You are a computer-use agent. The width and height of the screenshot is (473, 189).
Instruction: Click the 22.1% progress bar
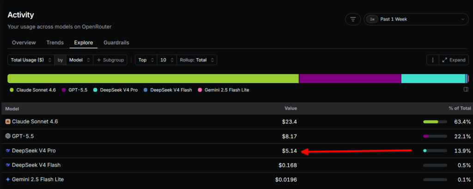435,136
